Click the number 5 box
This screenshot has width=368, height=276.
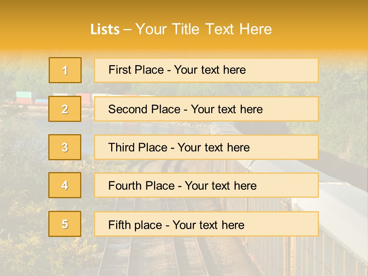pos(65,224)
